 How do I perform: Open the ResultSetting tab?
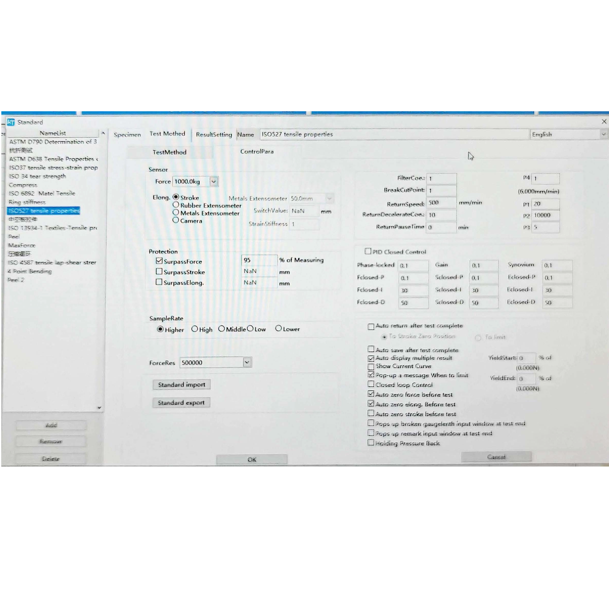tap(214, 135)
